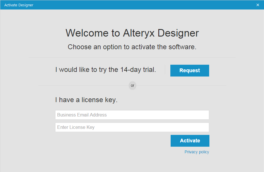Screen dimensions: 264x172
Task: Request the 14-day trial
Action: [190, 70]
